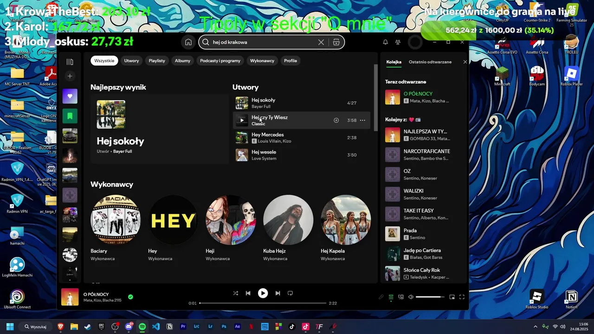This screenshot has width=594, height=334.
Task: Open Liked Songs purple heart tile
Action: (x=70, y=96)
